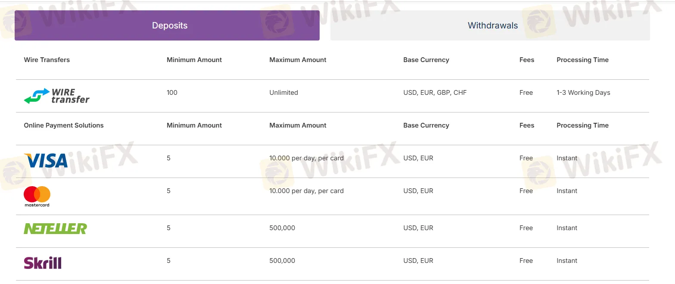This screenshot has height=284, width=675.
Task: Click the Wire Transfers section heading
Action: pyautogui.click(x=47, y=60)
